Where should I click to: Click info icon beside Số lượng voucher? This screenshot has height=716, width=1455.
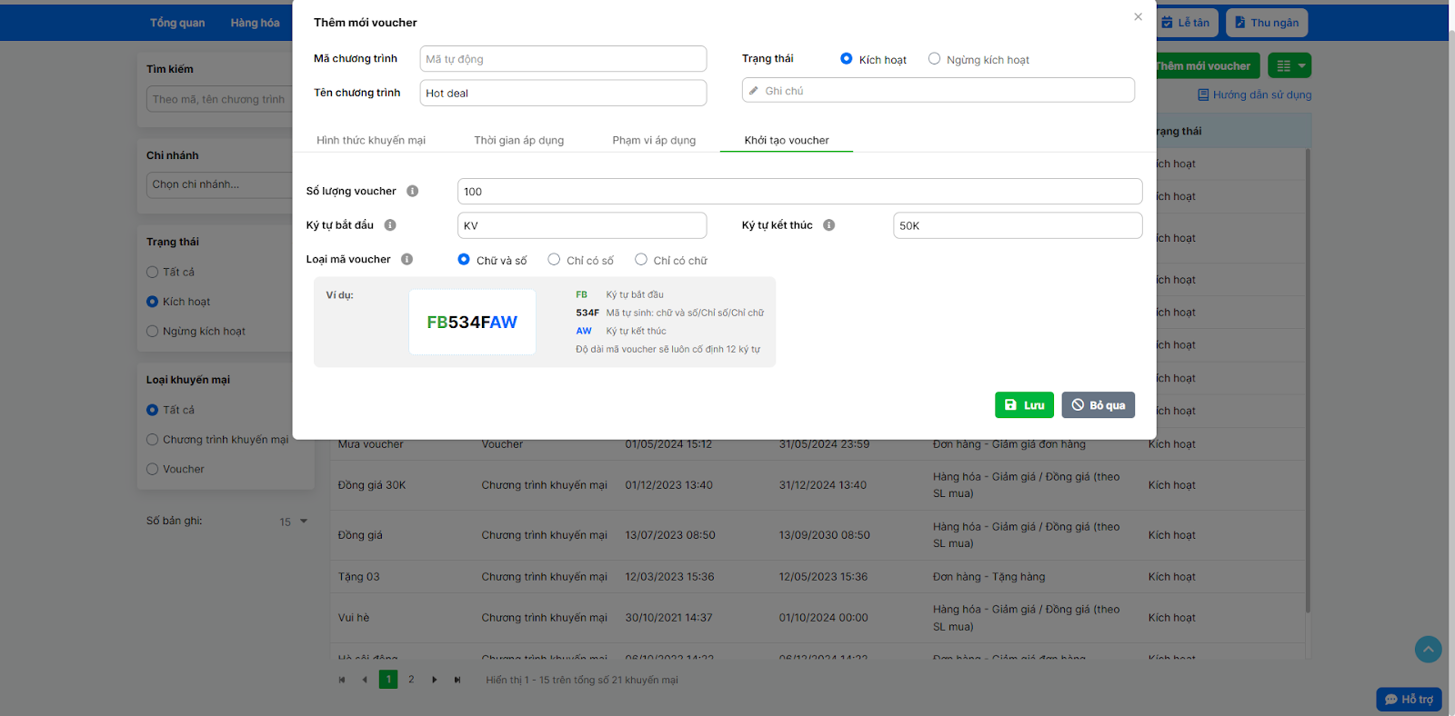tap(412, 191)
